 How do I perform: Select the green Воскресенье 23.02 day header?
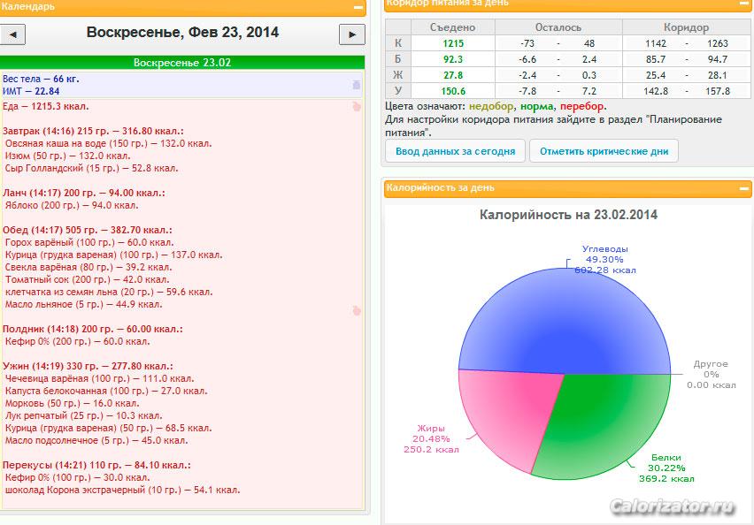coord(182,63)
